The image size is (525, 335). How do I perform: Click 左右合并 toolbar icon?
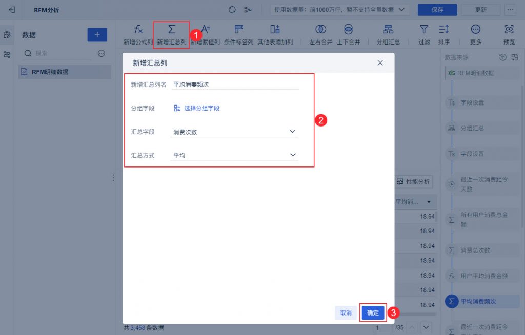[321, 35]
